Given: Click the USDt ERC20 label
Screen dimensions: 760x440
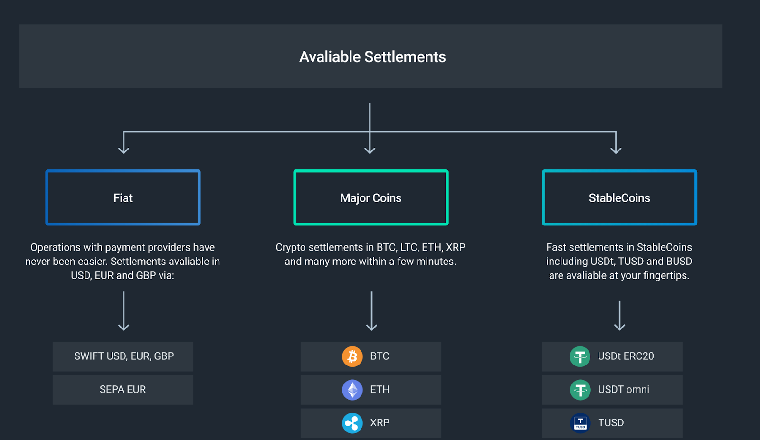Looking at the screenshot, I should (626, 356).
